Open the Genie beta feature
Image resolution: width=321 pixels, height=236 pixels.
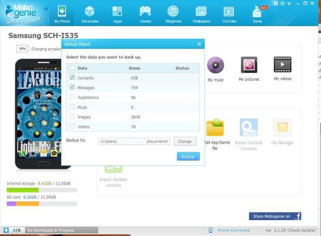pos(257,14)
